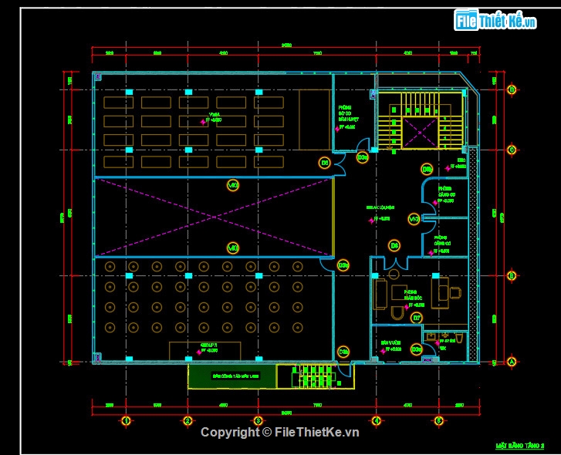Select grid axis bubble C
The height and width of the screenshot is (455, 561).
pos(512,150)
